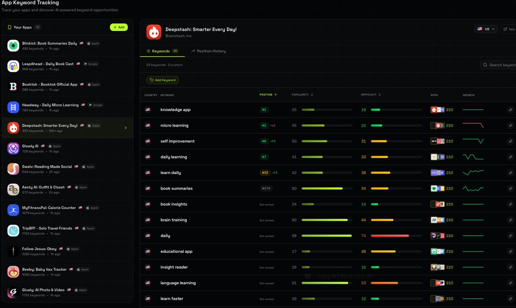Click the #33 position badge

coord(265,173)
